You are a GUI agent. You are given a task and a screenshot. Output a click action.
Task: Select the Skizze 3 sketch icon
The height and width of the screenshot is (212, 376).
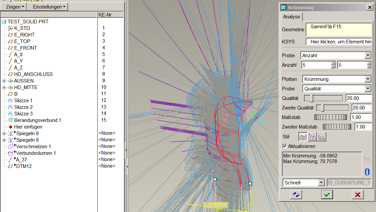pyautogui.click(x=10, y=114)
